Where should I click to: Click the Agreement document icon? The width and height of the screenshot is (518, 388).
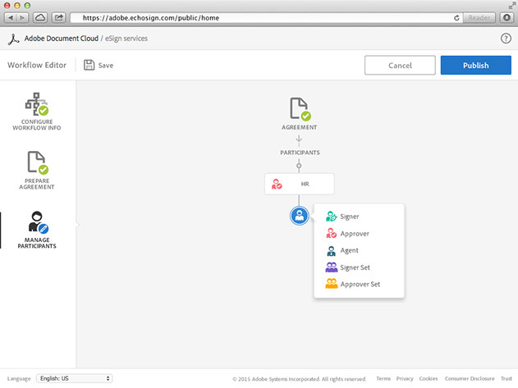[x=299, y=110]
